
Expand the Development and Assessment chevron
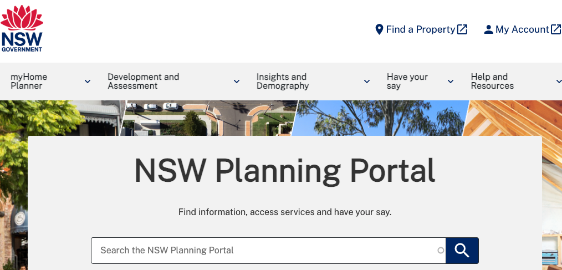pos(237,81)
